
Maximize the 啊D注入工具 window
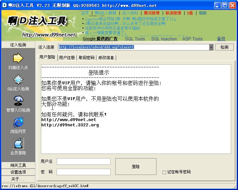click(x=225, y=6)
